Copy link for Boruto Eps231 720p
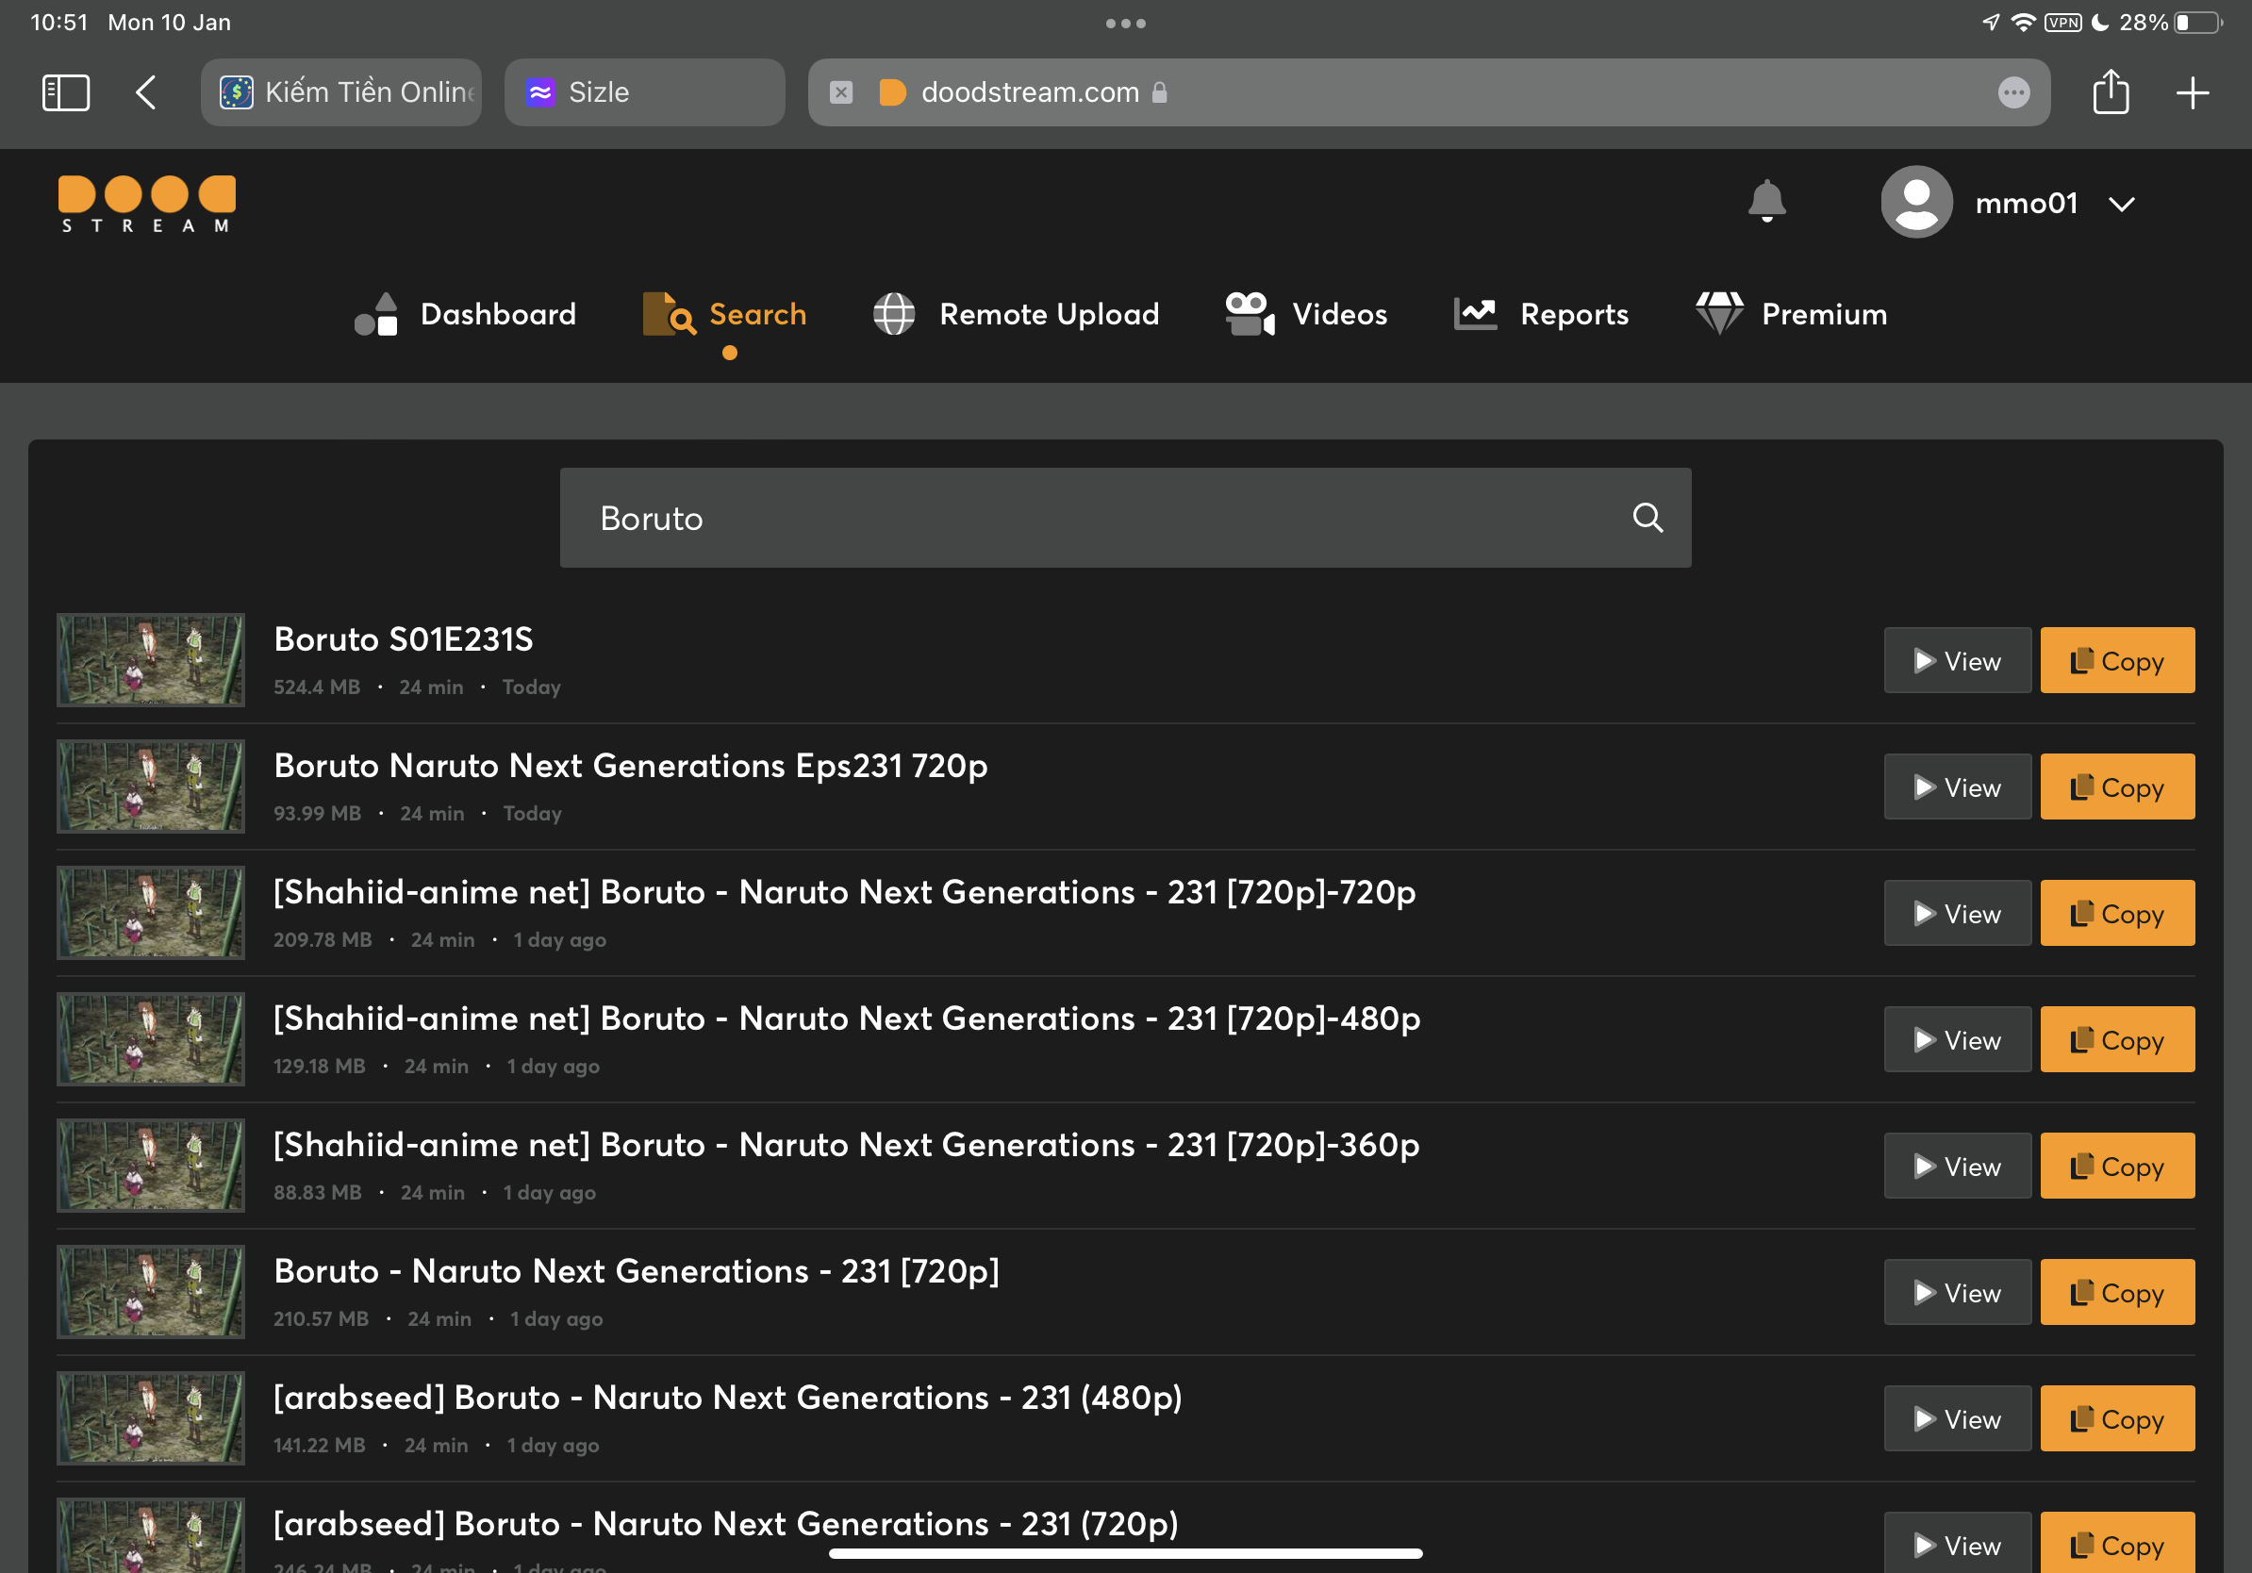This screenshot has height=1573, width=2252. coord(2116,787)
